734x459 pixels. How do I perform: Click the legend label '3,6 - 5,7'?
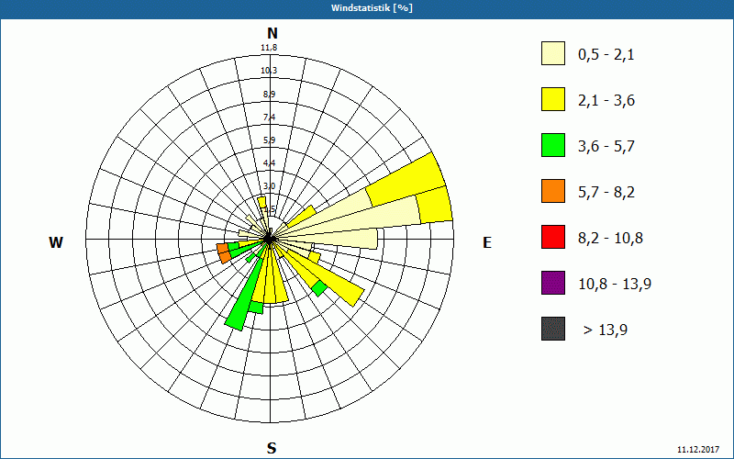pyautogui.click(x=606, y=147)
